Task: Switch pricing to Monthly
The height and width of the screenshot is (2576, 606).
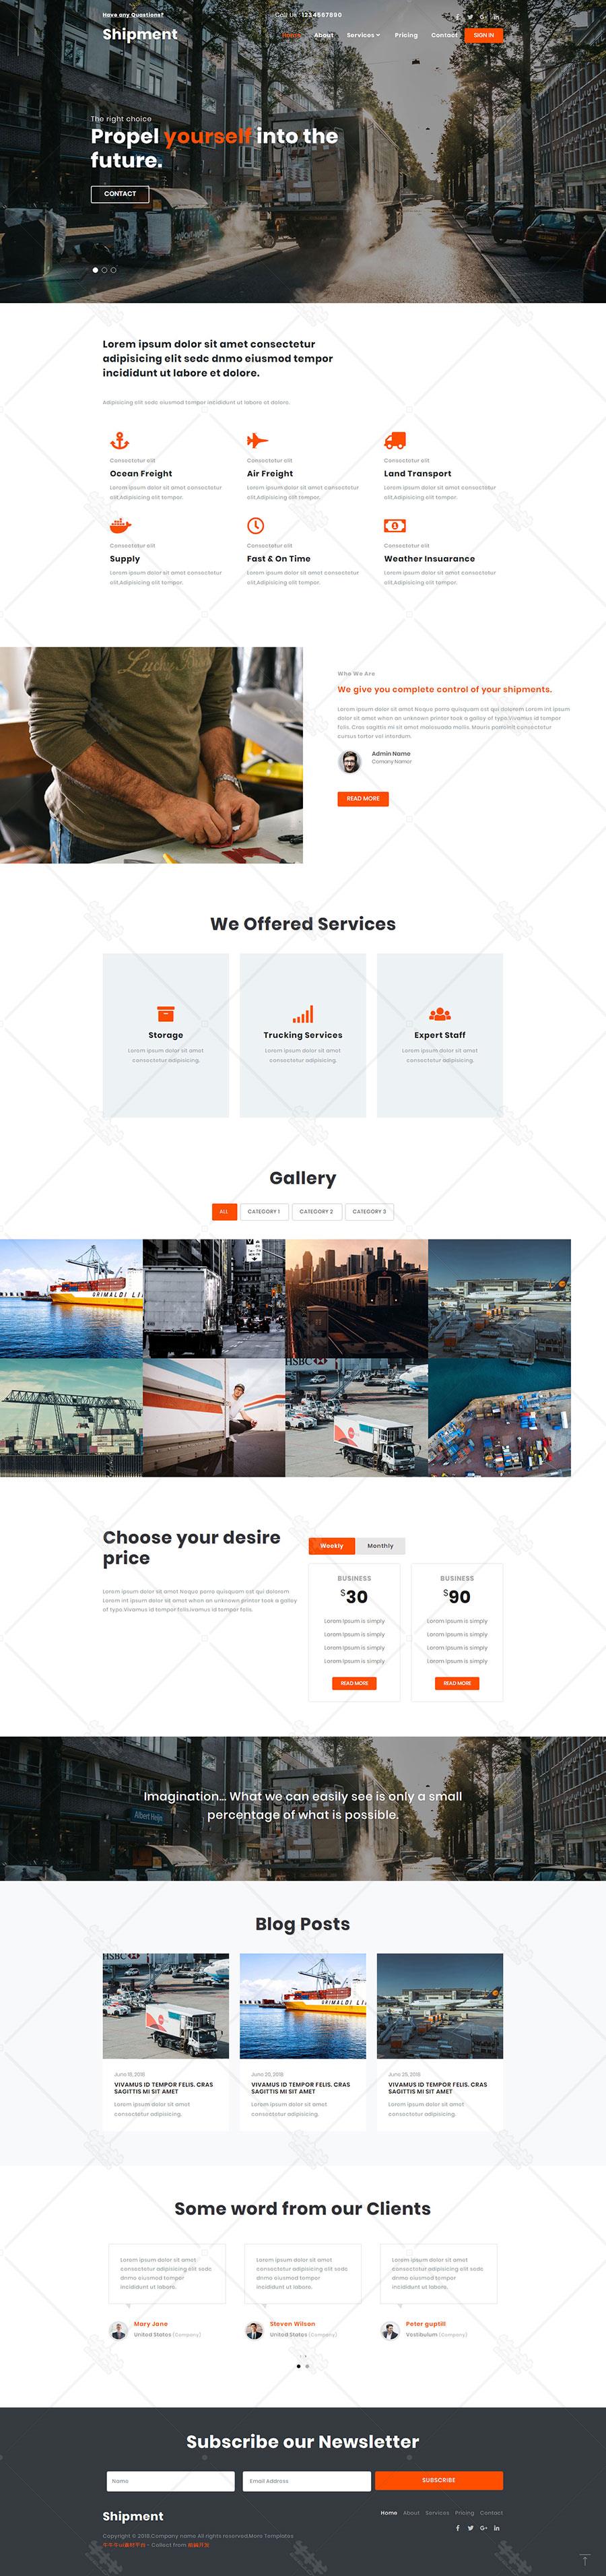Action: [x=380, y=1546]
